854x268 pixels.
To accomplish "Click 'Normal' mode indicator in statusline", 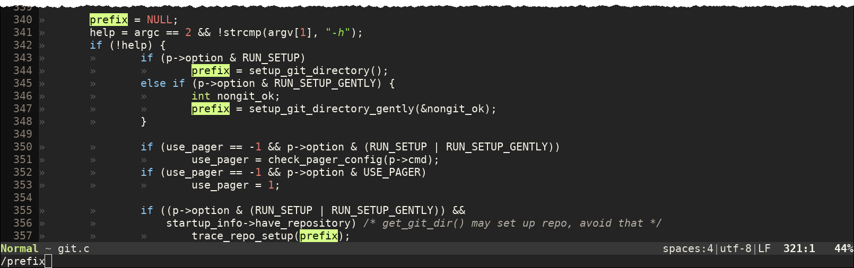I will [x=20, y=248].
